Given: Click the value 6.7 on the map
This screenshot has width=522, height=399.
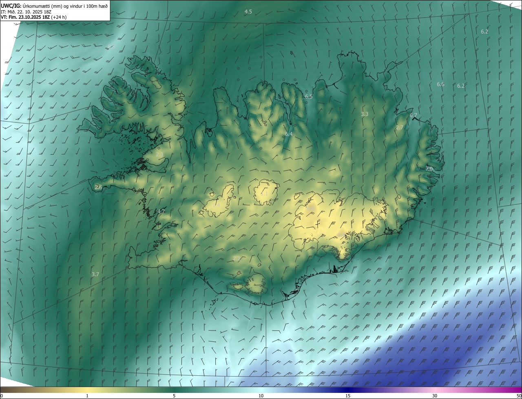Looking at the screenshot, I should [414, 115].
